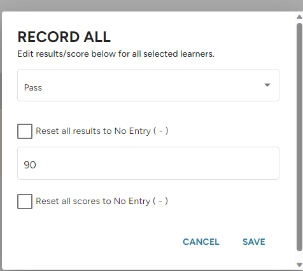This screenshot has height=271, width=303.
Task: Click the 'Reset all results to No Entry' label
Action: pyautogui.click(x=102, y=131)
